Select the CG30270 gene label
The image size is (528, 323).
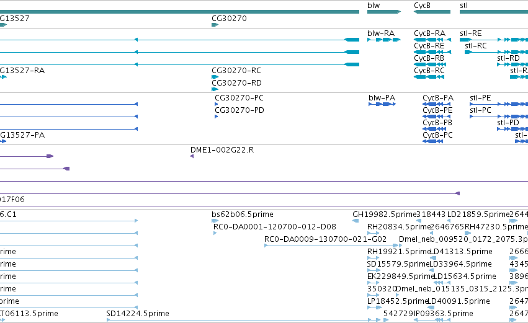coord(229,19)
